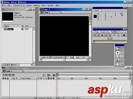Toggle alpha white channel in Comp window
Image resolution: width=133 pixels, height=99 pixels.
(74, 57)
